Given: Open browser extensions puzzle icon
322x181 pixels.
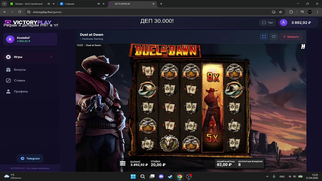Looking at the screenshot, I should [291, 12].
